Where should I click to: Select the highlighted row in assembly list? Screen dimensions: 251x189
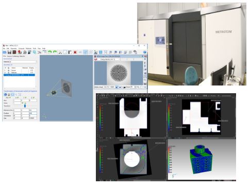click(19, 75)
